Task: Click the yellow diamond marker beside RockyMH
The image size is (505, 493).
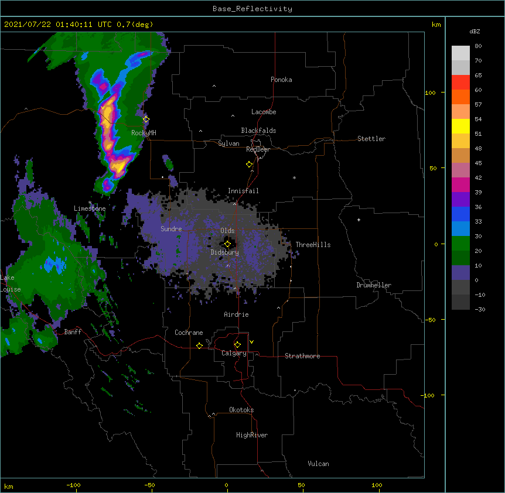Action: click(x=146, y=119)
